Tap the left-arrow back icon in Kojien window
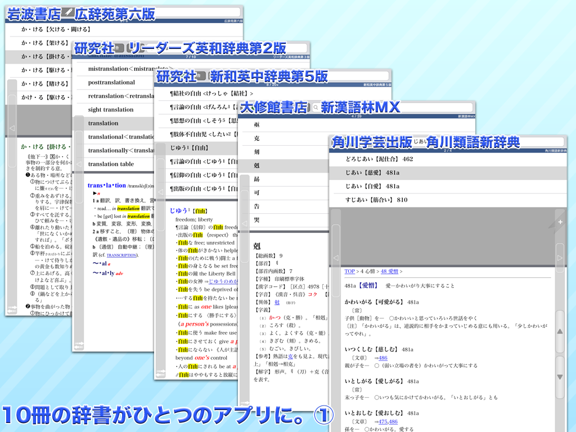 pyautogui.click(x=12, y=128)
